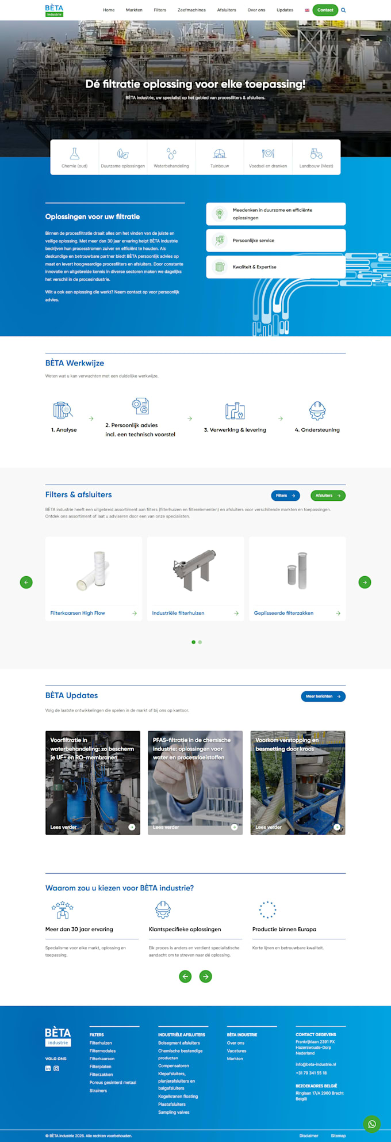Open the search magnifier icon
This screenshot has width=391, height=1142.
343,10
